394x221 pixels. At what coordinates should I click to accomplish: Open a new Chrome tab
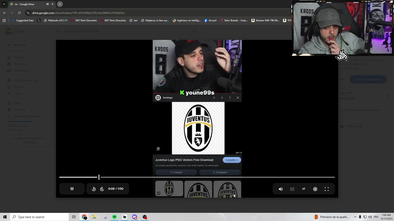(60, 4)
